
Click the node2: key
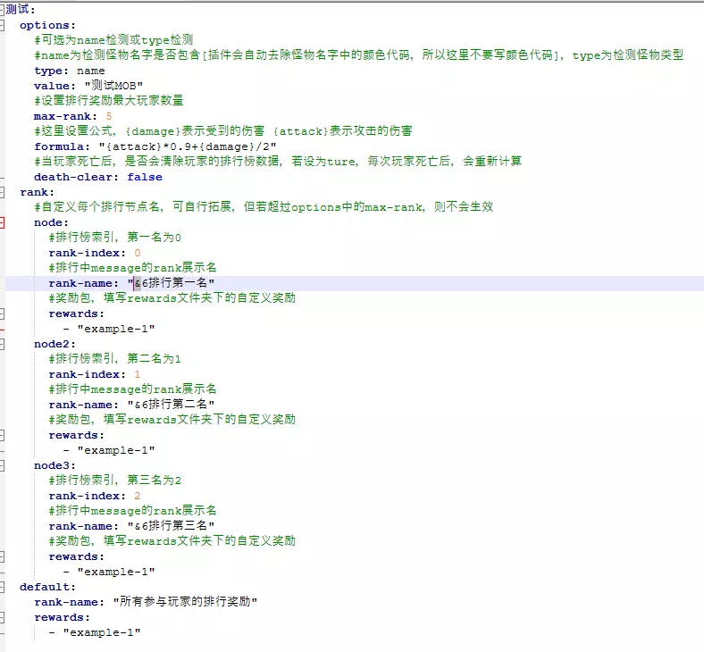click(54, 344)
